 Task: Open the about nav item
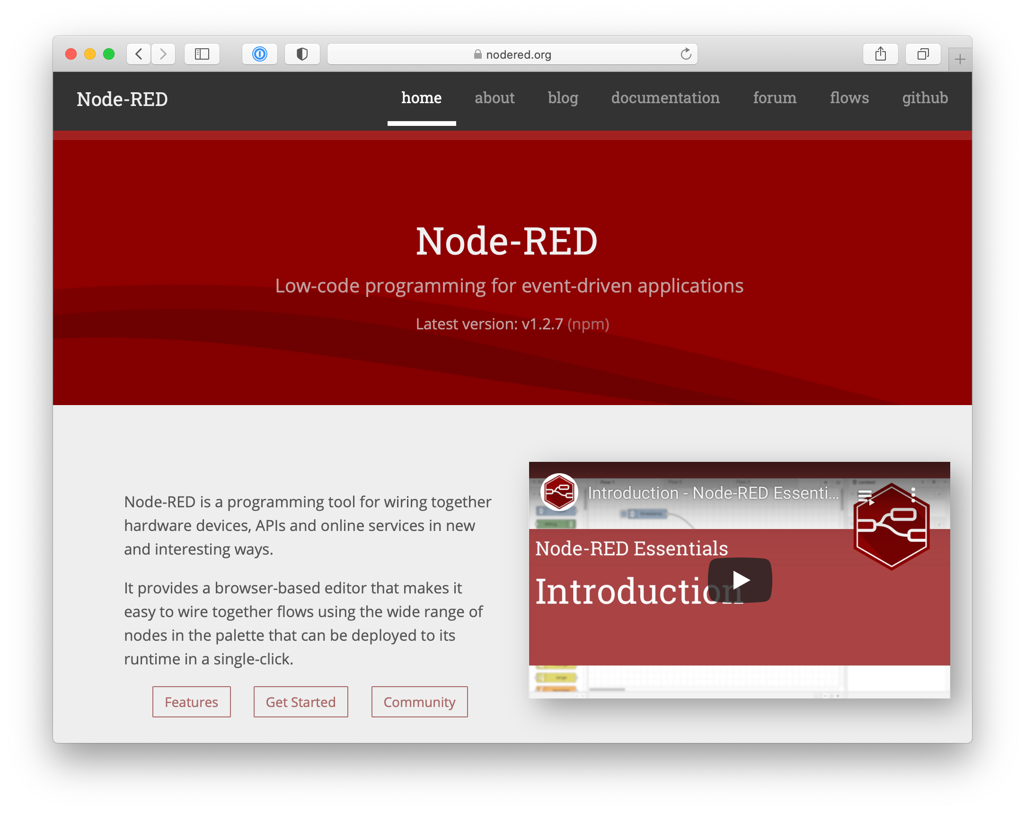click(x=495, y=98)
